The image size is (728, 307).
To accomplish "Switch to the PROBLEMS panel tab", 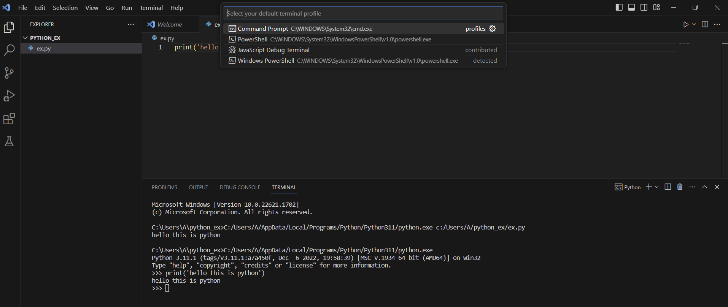I will pyautogui.click(x=164, y=187).
